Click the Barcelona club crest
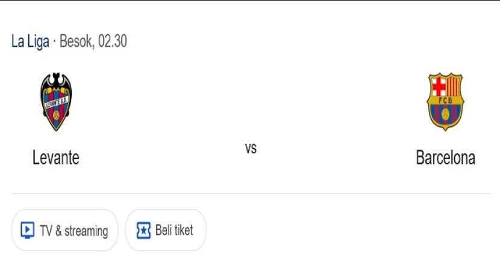 coord(445,102)
